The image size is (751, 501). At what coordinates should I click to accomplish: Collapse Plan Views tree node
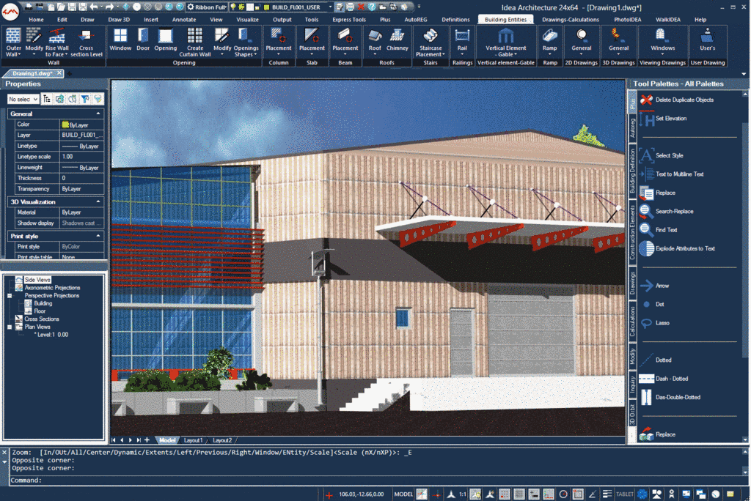point(10,327)
